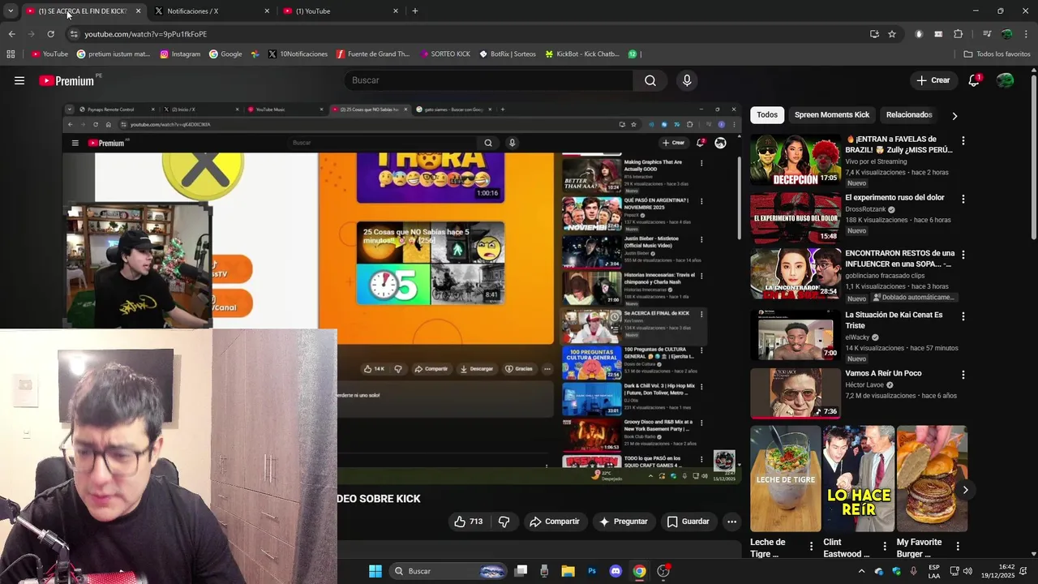Share the video with Compartir

coord(555,522)
